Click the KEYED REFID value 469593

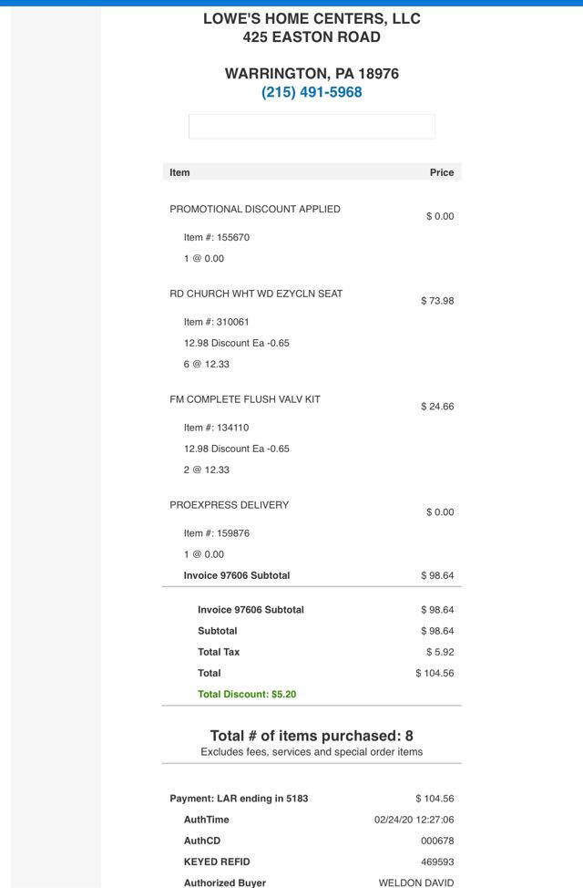[436, 862]
